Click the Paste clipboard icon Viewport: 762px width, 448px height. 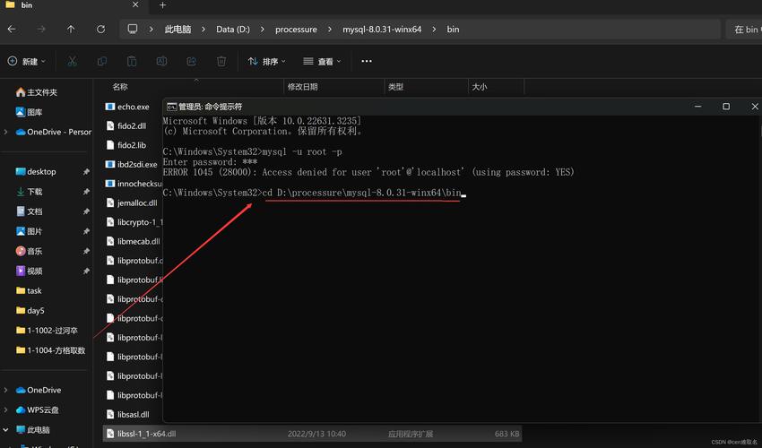132,61
